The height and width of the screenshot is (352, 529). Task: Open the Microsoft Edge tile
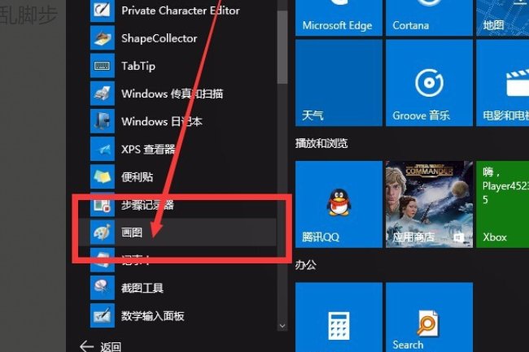(338, 17)
